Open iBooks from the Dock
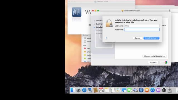 (147, 90)
